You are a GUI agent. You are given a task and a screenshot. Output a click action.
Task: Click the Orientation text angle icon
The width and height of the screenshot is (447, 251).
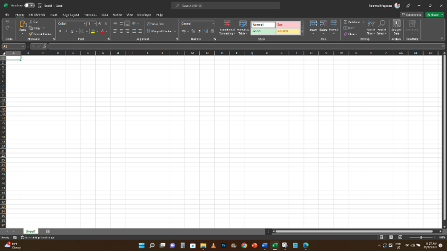(134, 24)
